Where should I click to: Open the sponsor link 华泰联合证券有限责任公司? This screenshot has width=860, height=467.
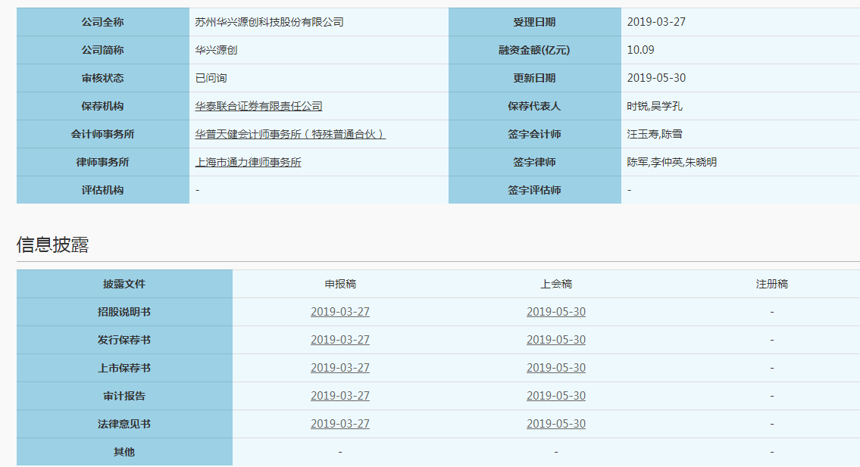258,106
